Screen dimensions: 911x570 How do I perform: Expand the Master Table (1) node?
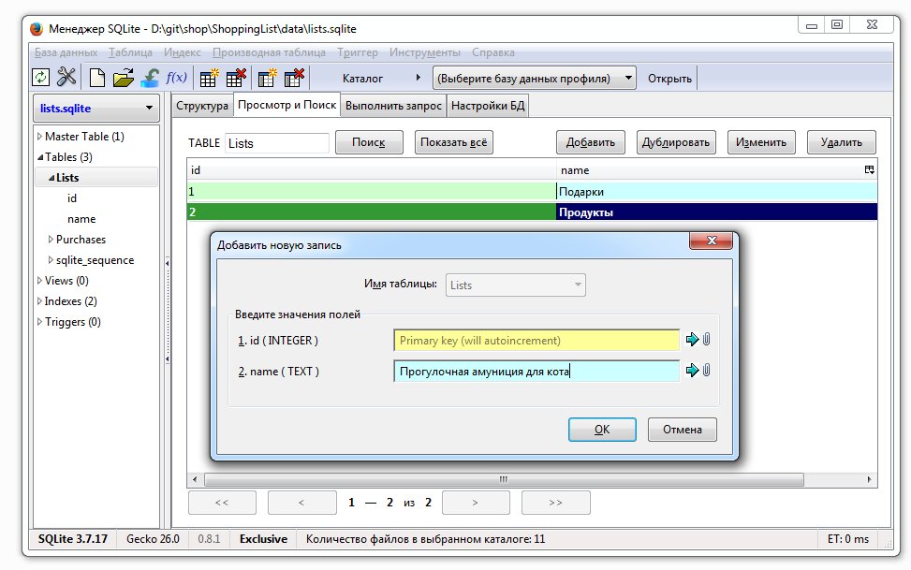[x=39, y=137]
